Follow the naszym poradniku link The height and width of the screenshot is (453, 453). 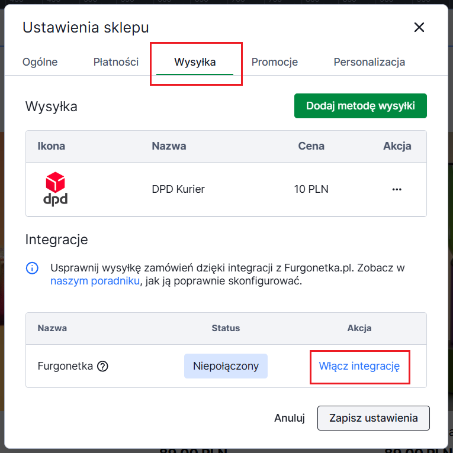[95, 281]
